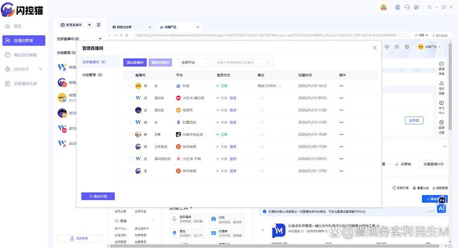Edit the 测试123456 remark pencil icon
The height and width of the screenshot is (248, 458).
[280, 86]
